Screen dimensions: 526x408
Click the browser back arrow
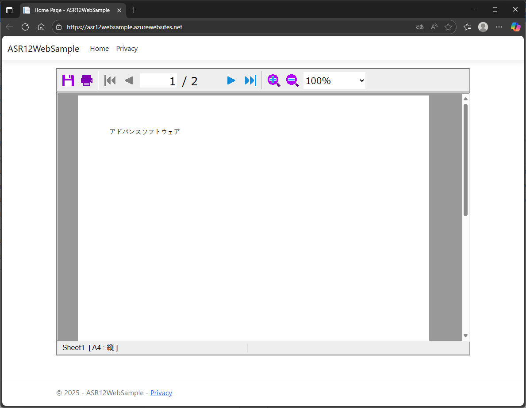click(9, 27)
